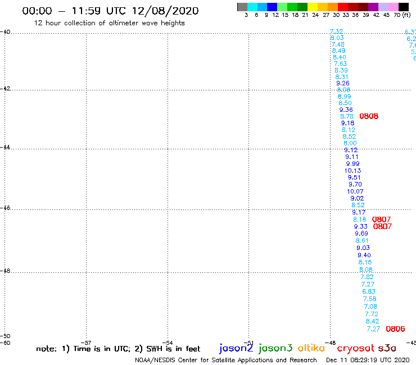Click the longitude axis label '-54'
This screenshot has width=416, height=365.
[x=168, y=343]
